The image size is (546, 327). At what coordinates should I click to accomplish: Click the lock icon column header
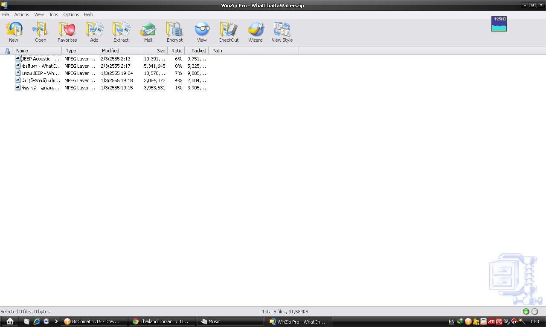point(7,51)
